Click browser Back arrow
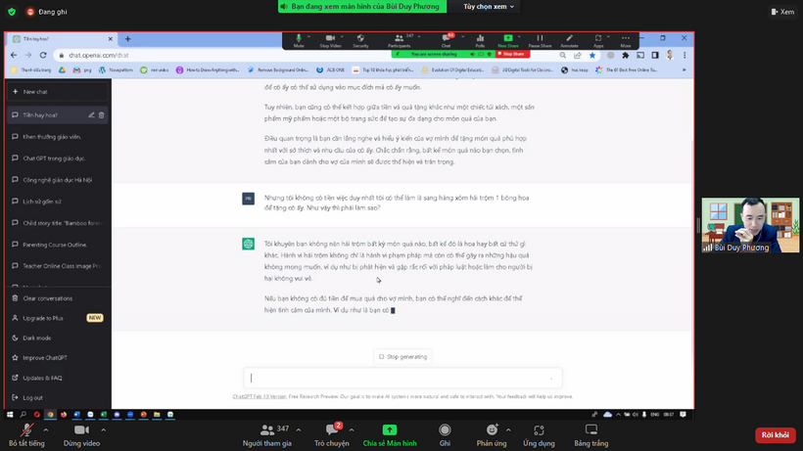This screenshot has width=803, height=451. coord(14,55)
